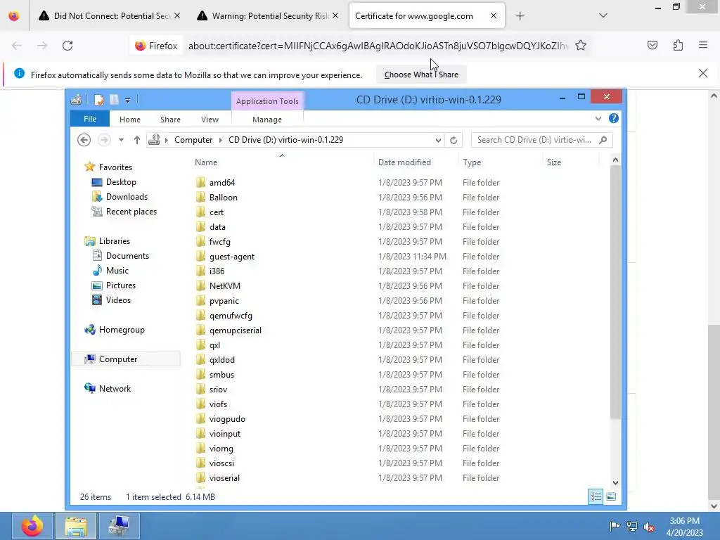Select the NetKVM folder
The height and width of the screenshot is (540, 720).
tap(224, 285)
